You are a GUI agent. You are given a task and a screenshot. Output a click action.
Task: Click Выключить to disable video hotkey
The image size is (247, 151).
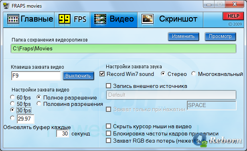78,76
